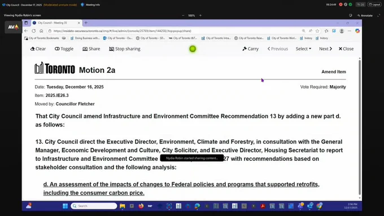Open a new browser tab
384x216 pixels.
86,23
